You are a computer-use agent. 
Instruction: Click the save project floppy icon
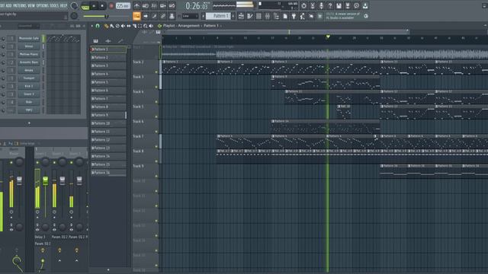point(339,5)
